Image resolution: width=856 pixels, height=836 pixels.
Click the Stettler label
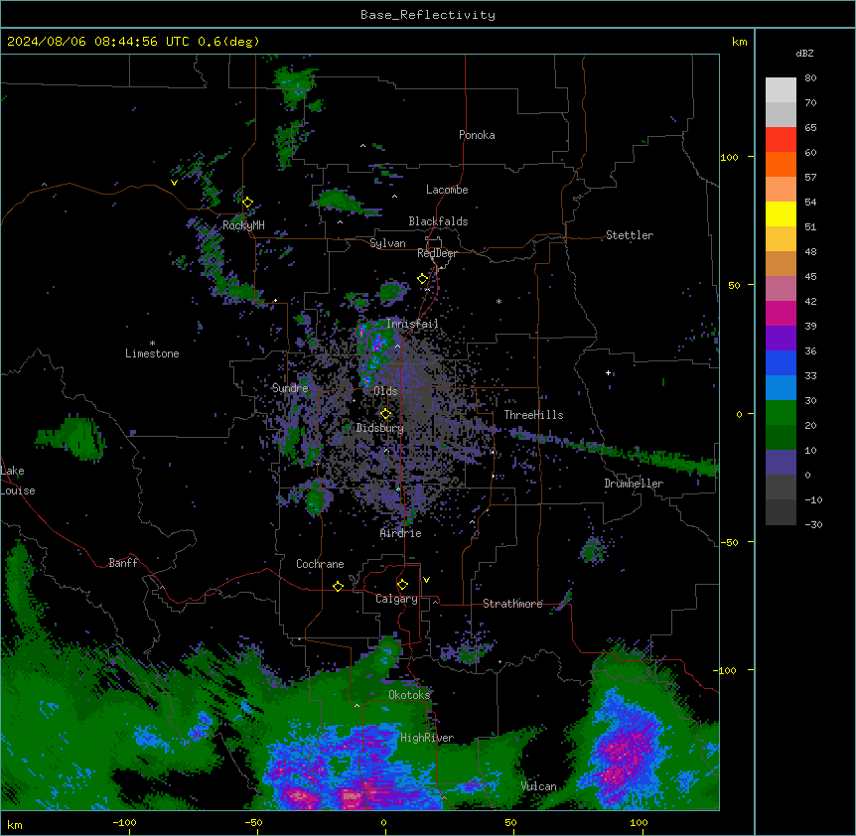630,235
